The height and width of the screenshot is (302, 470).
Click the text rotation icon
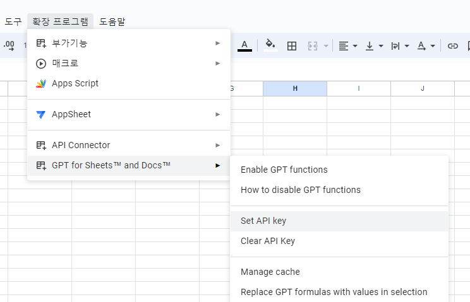(x=421, y=46)
